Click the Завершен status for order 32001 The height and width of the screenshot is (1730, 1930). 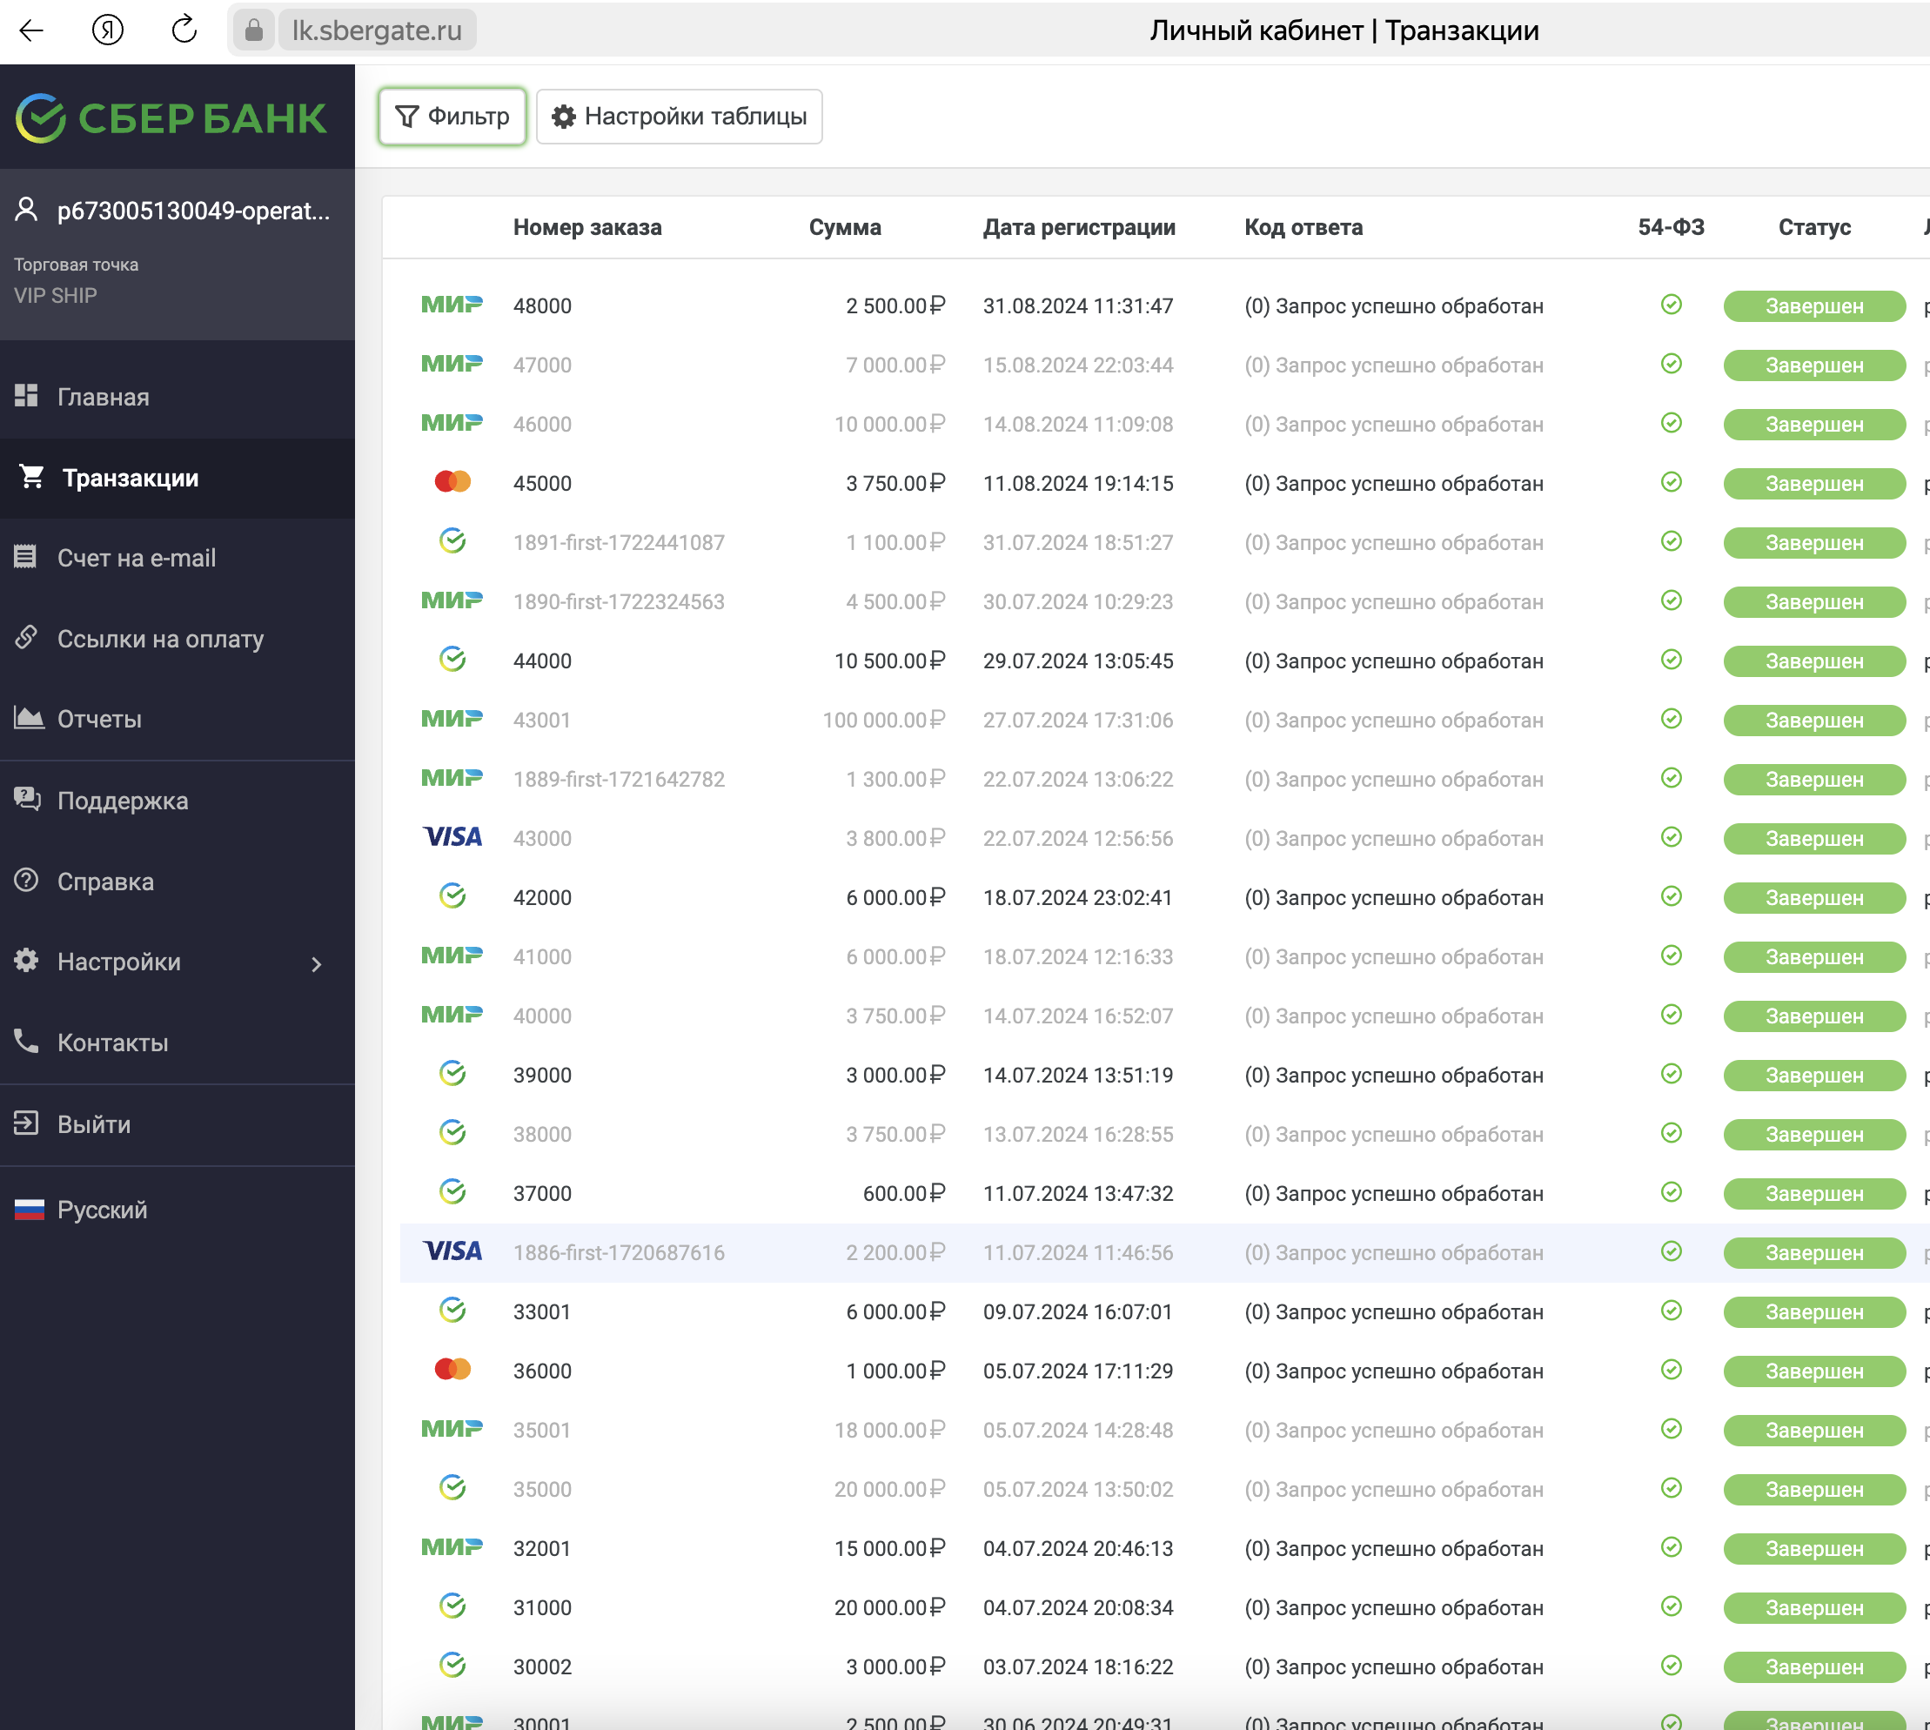click(1814, 1548)
